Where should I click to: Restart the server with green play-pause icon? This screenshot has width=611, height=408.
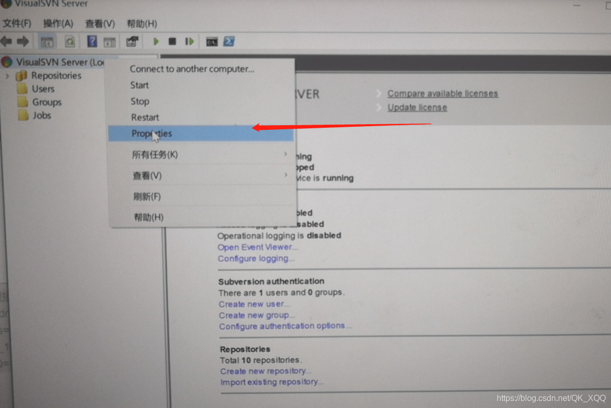click(189, 41)
